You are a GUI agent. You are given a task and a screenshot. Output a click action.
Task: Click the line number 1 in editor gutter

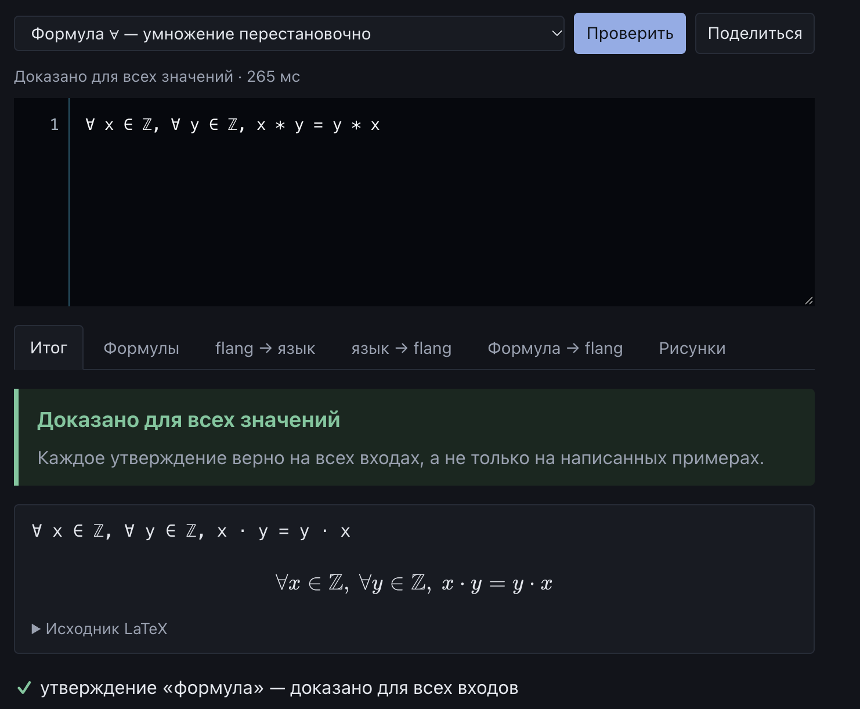click(55, 125)
